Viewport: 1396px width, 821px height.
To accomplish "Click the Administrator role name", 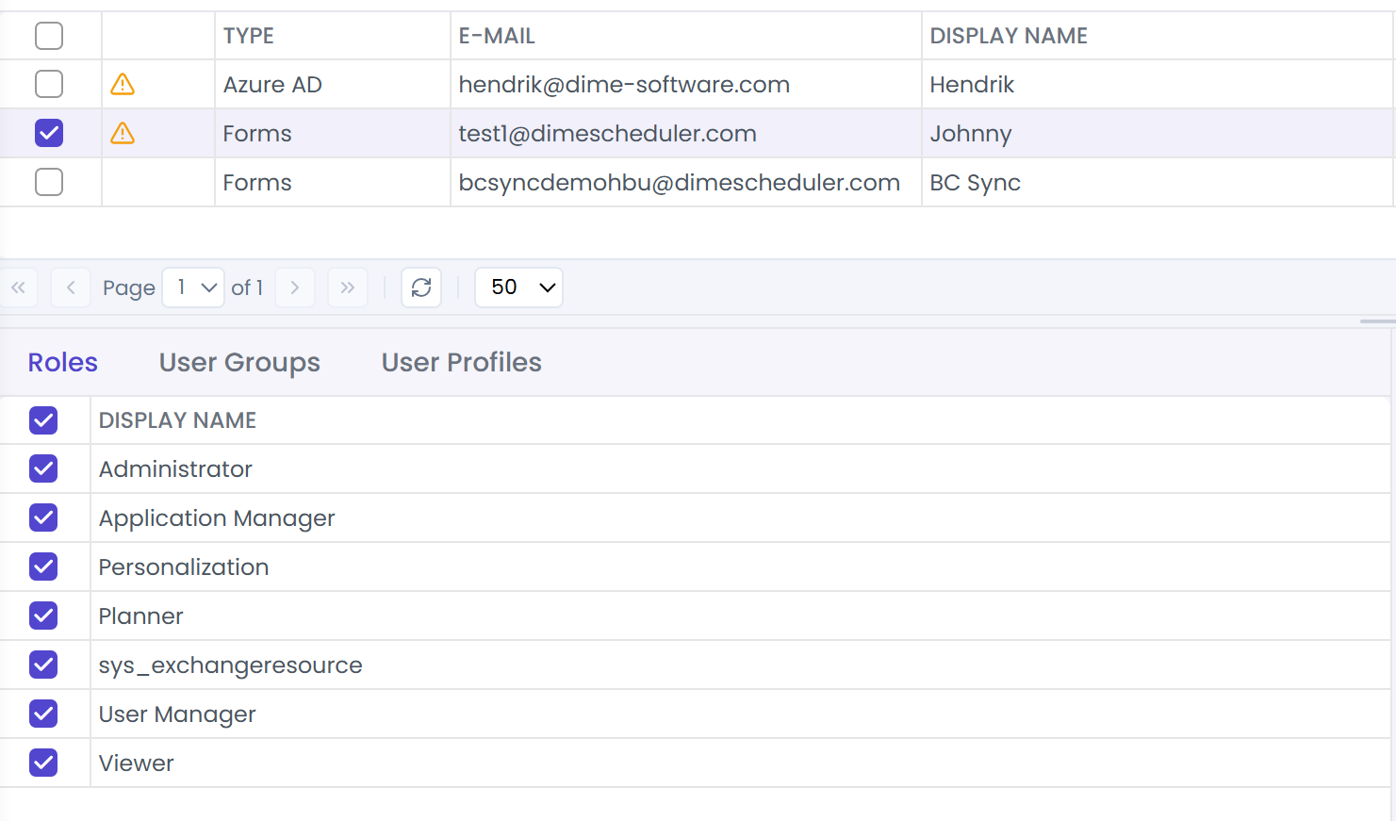I will pyautogui.click(x=175, y=469).
